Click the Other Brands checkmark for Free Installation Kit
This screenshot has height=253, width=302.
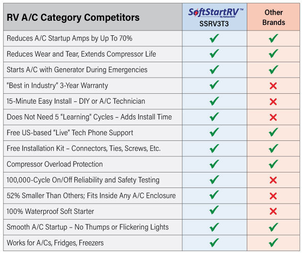(273, 148)
